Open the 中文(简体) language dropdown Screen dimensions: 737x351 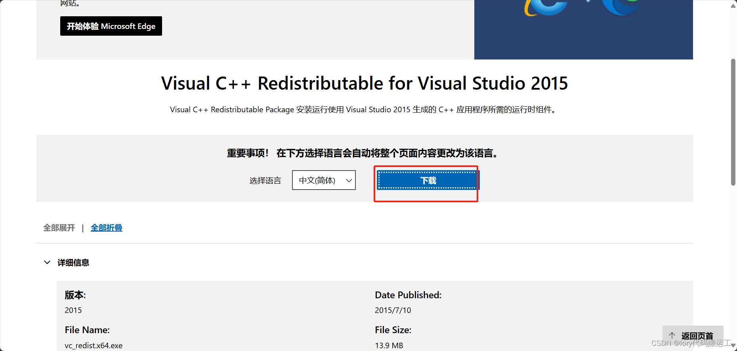coord(324,180)
